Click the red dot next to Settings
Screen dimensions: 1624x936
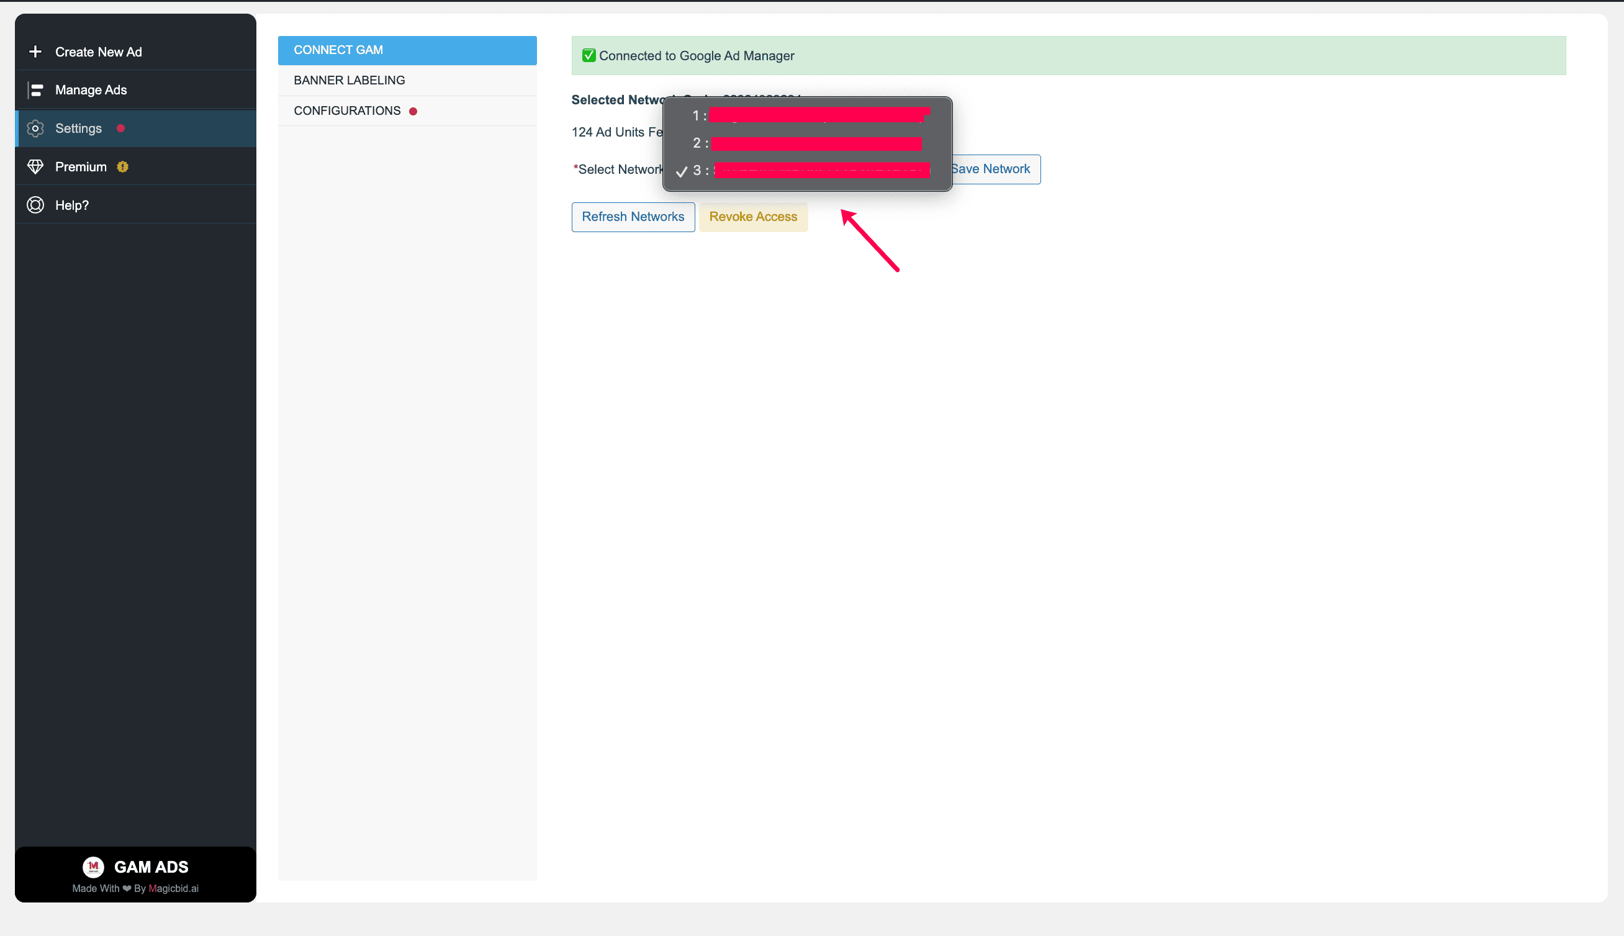coord(121,128)
